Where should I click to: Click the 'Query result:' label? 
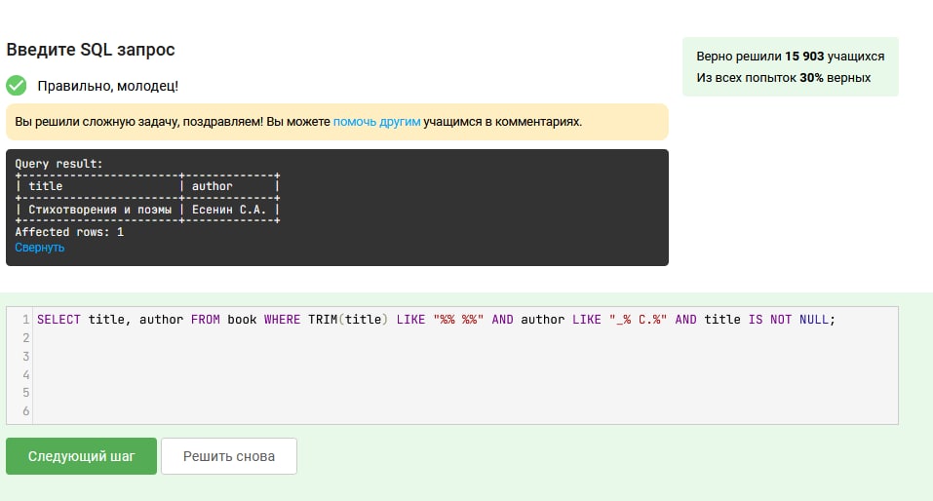coord(58,164)
